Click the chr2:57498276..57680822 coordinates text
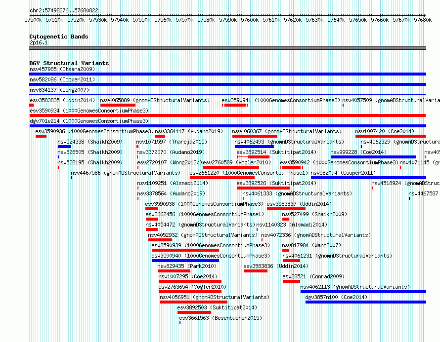 pos(64,11)
